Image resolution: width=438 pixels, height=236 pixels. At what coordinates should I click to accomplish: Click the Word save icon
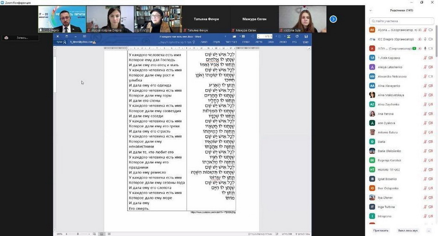point(306,36)
